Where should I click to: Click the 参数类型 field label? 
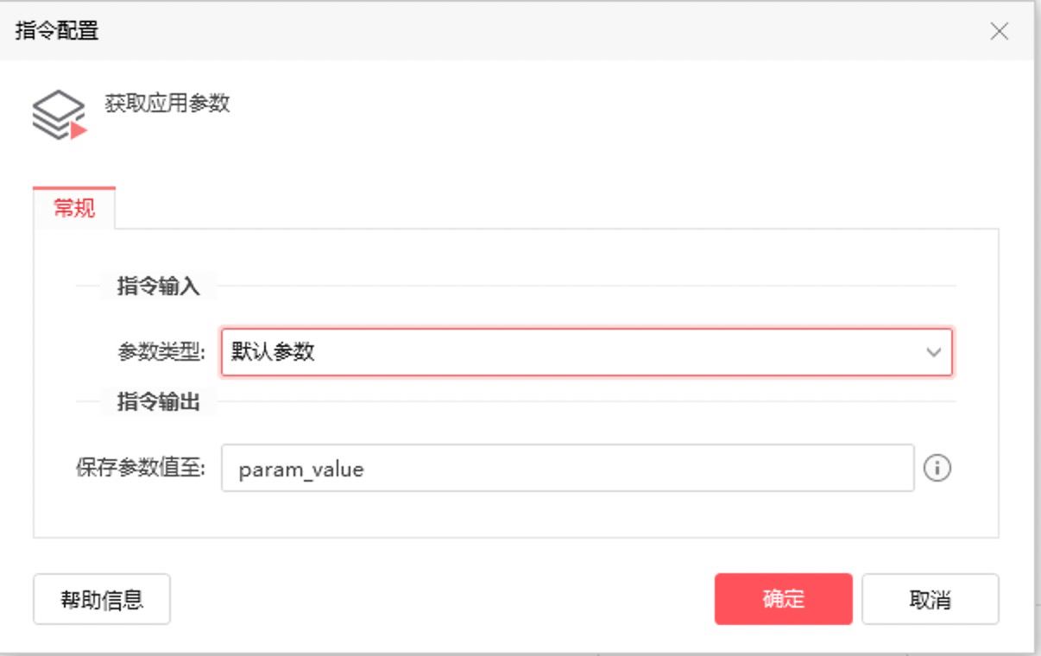pos(161,352)
